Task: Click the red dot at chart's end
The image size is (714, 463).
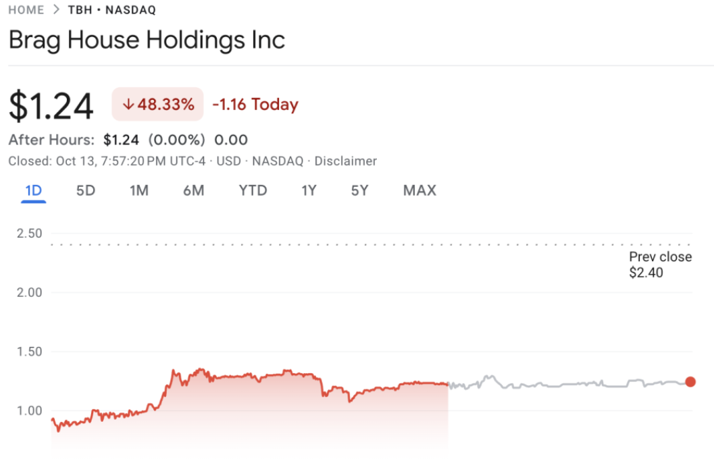Action: click(690, 382)
